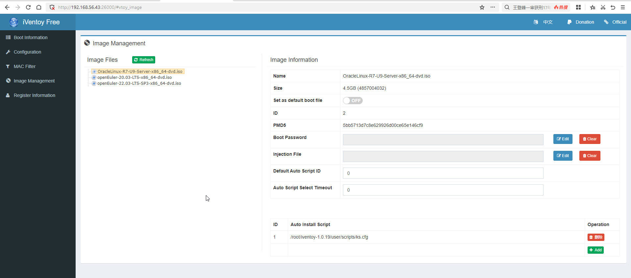The height and width of the screenshot is (278, 631).
Task: Open the browser hamburger menu icon
Action: click(x=623, y=7)
